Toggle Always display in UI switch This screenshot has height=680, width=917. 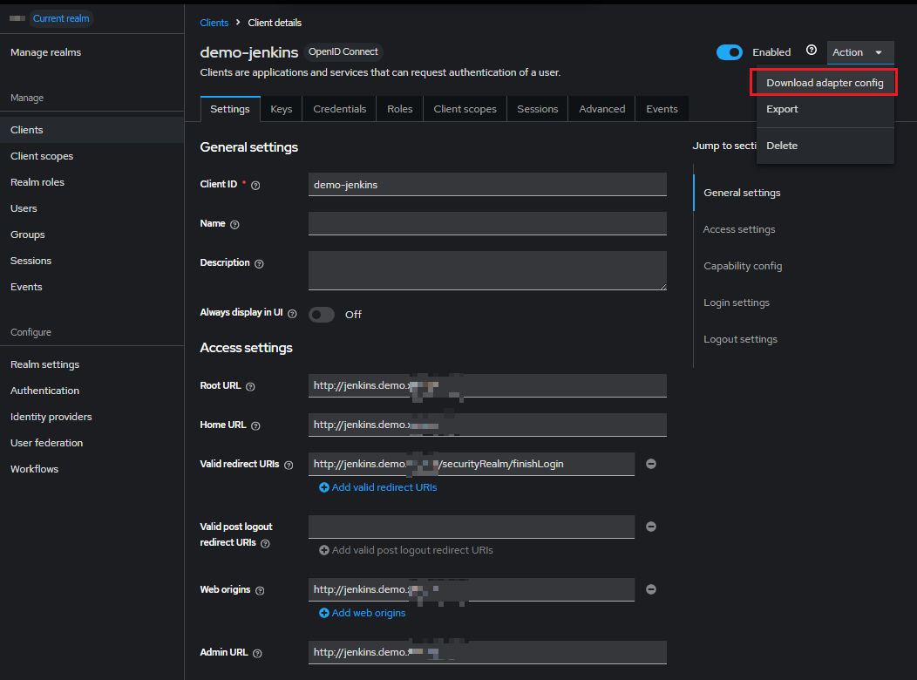(322, 315)
